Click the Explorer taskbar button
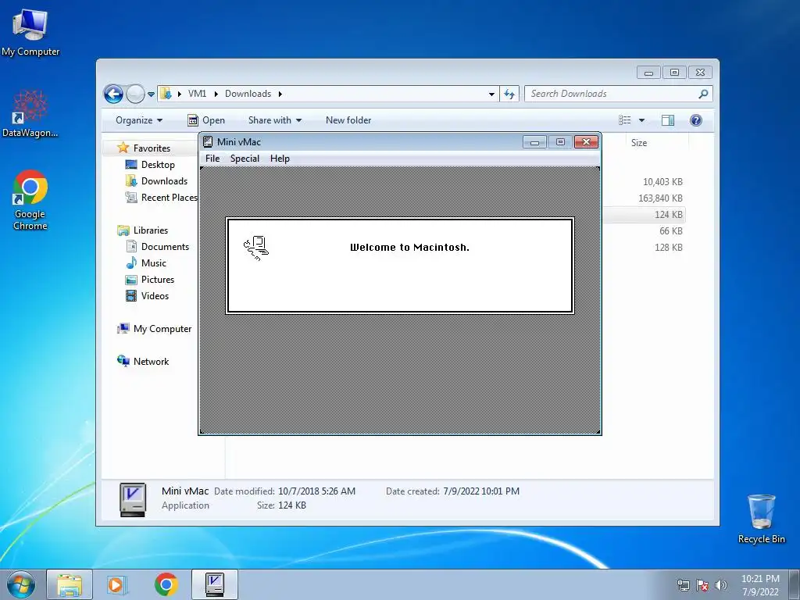The image size is (800, 600). pos(70,584)
